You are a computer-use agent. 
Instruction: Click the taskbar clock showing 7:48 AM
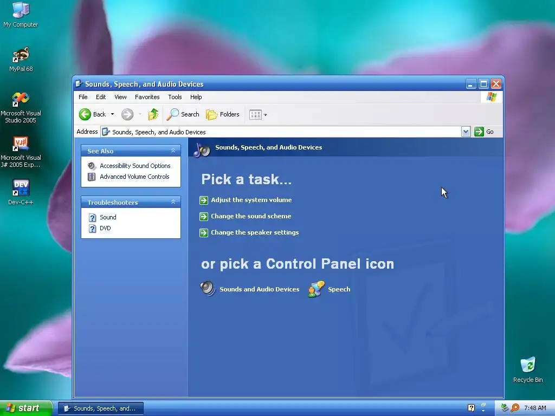[x=535, y=408]
